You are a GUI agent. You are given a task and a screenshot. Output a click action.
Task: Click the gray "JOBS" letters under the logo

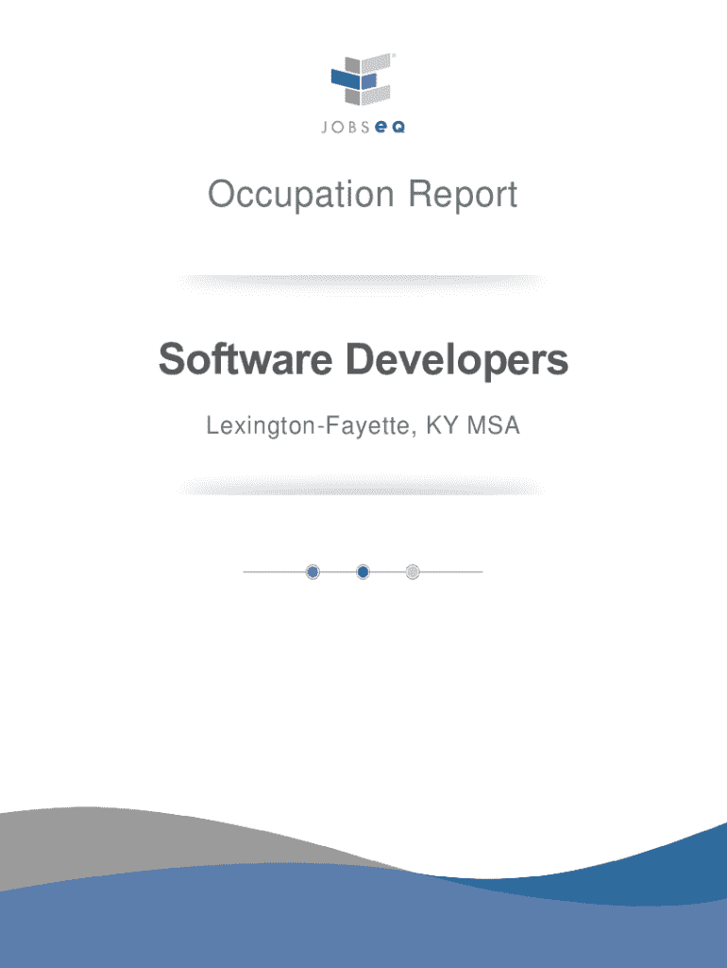(344, 130)
